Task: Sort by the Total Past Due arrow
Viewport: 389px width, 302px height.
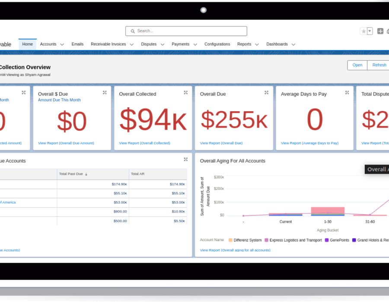Action: [86, 174]
